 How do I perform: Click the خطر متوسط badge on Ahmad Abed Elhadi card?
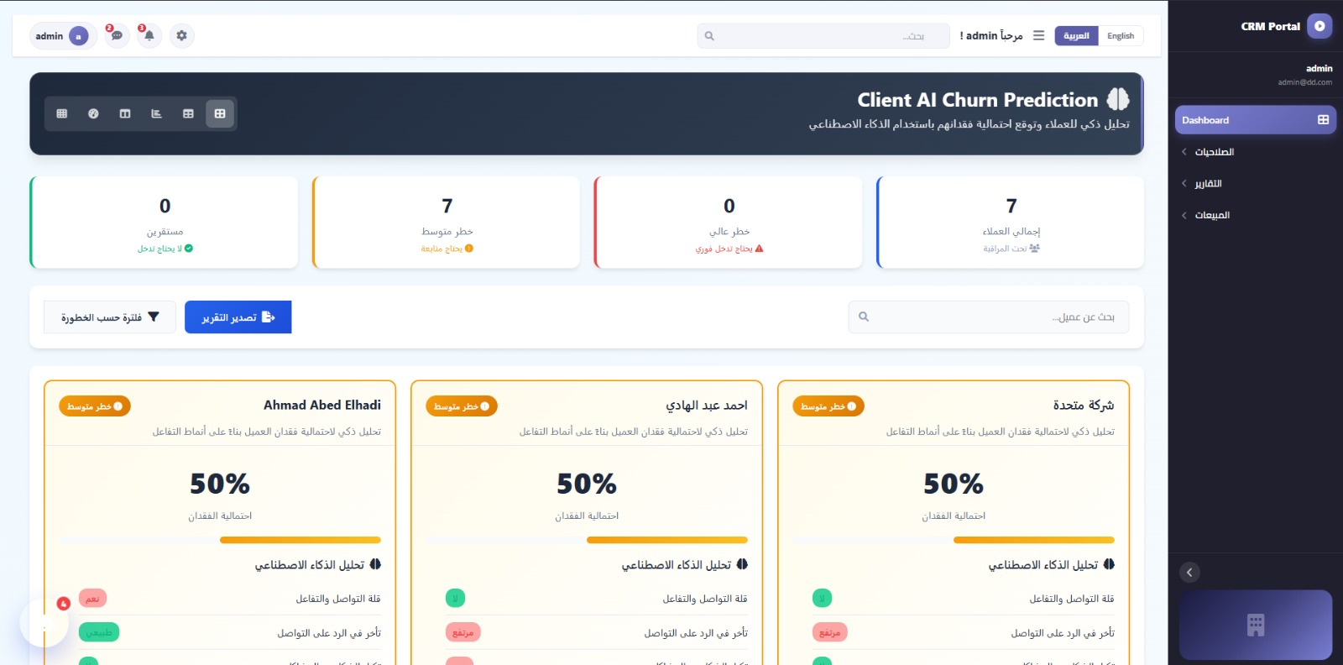95,406
